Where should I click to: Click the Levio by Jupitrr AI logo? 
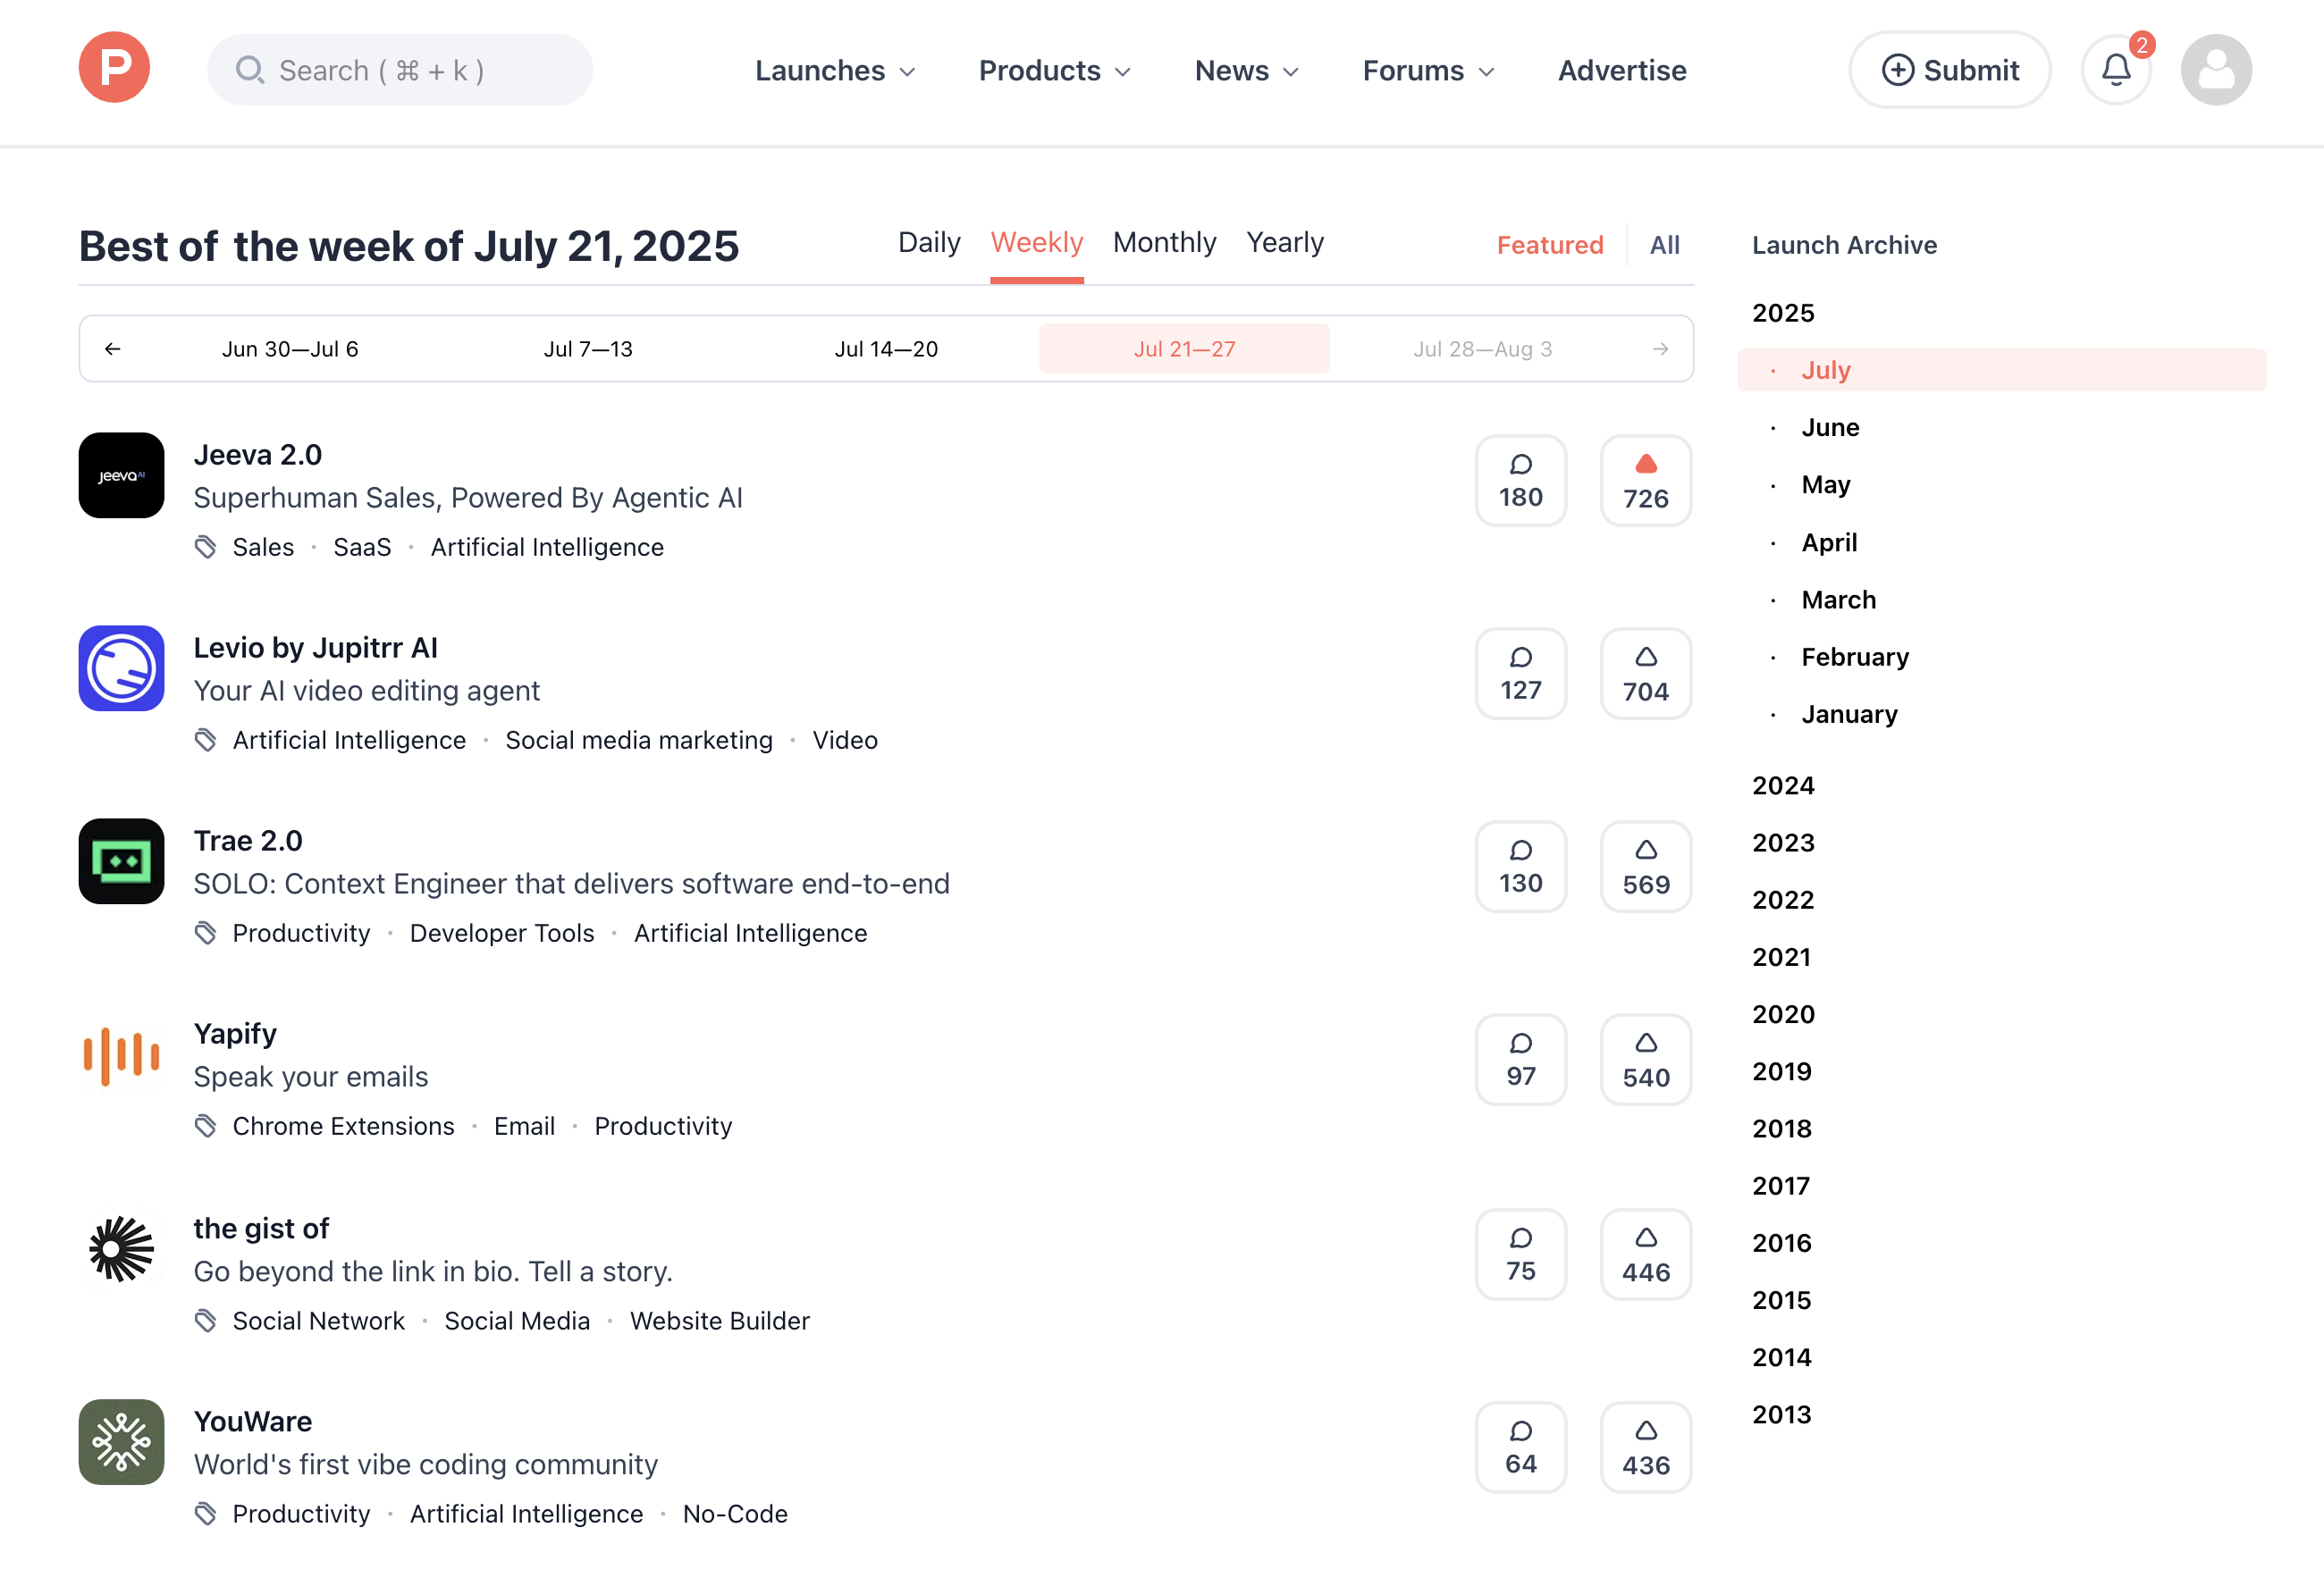(x=121, y=668)
